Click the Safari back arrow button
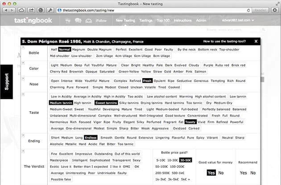This screenshot has height=185, width=281. [x=6, y=10]
